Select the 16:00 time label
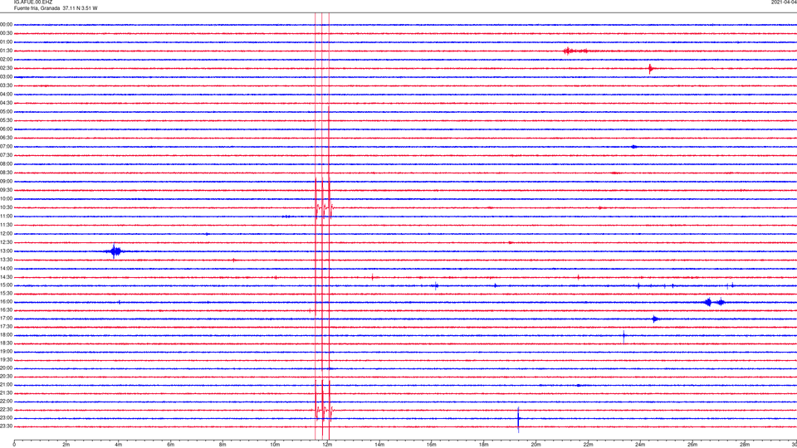Screen dimensions: 797x448 point(7,302)
